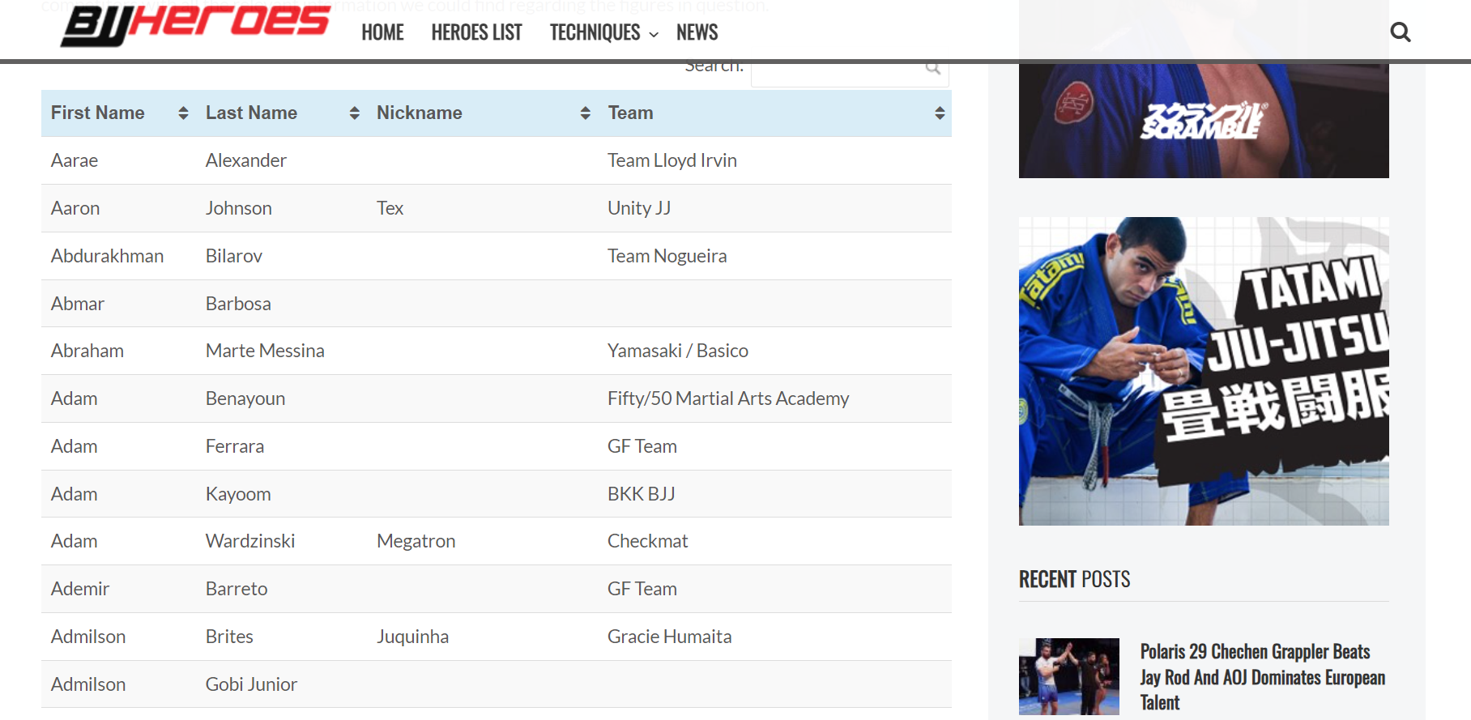Sort table by Nickname arrows
Viewport: 1471px width, 720px height.
pyautogui.click(x=585, y=113)
